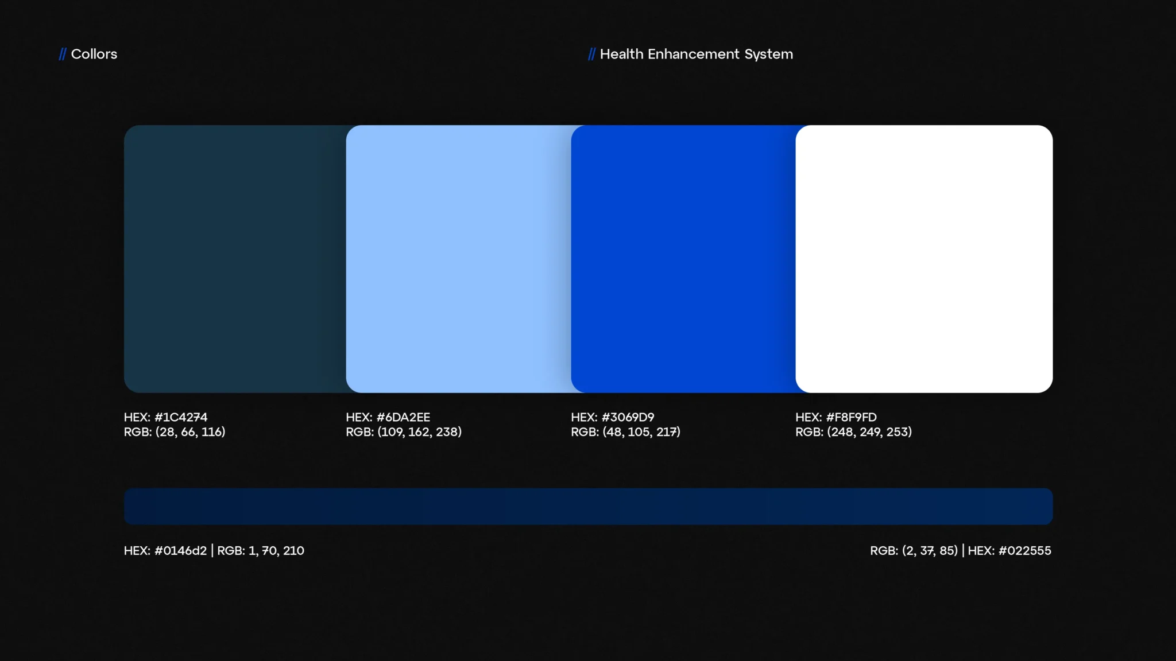Click the dark teal color swatch
The height and width of the screenshot is (661, 1176).
point(235,259)
